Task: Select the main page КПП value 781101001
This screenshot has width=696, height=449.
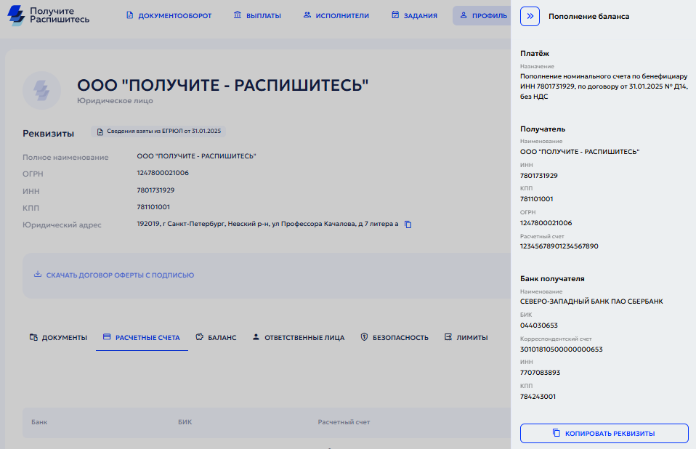Action: (x=153, y=207)
